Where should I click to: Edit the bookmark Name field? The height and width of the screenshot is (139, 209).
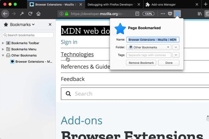(153, 40)
